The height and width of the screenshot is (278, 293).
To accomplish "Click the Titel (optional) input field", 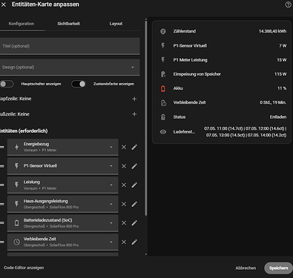I will pyautogui.click(x=70, y=46).
